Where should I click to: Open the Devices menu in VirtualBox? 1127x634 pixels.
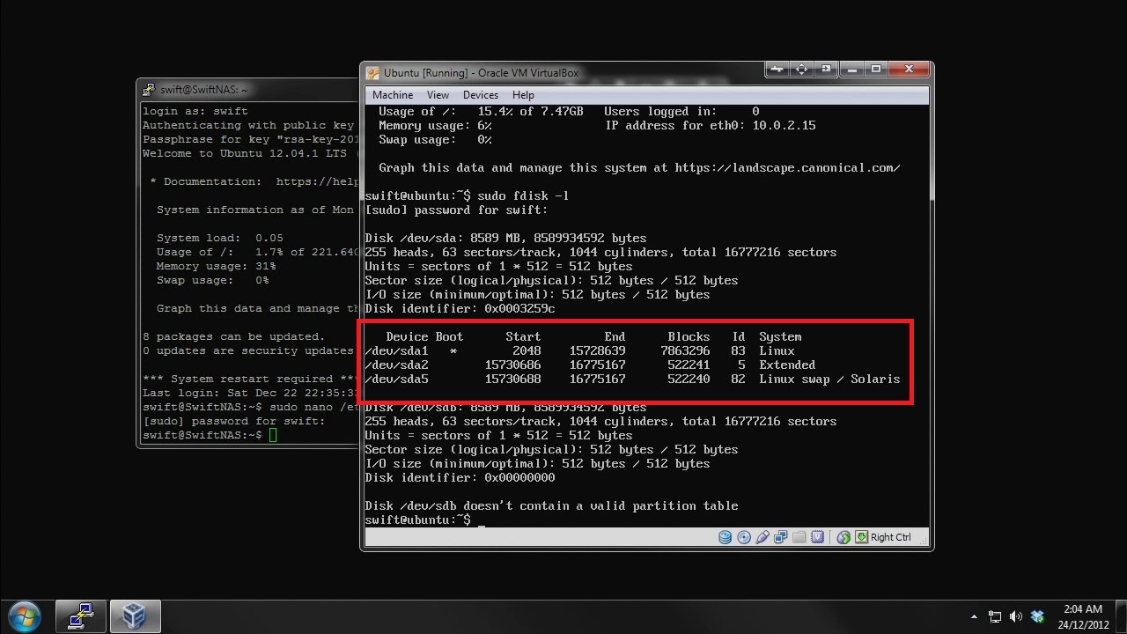pos(480,95)
